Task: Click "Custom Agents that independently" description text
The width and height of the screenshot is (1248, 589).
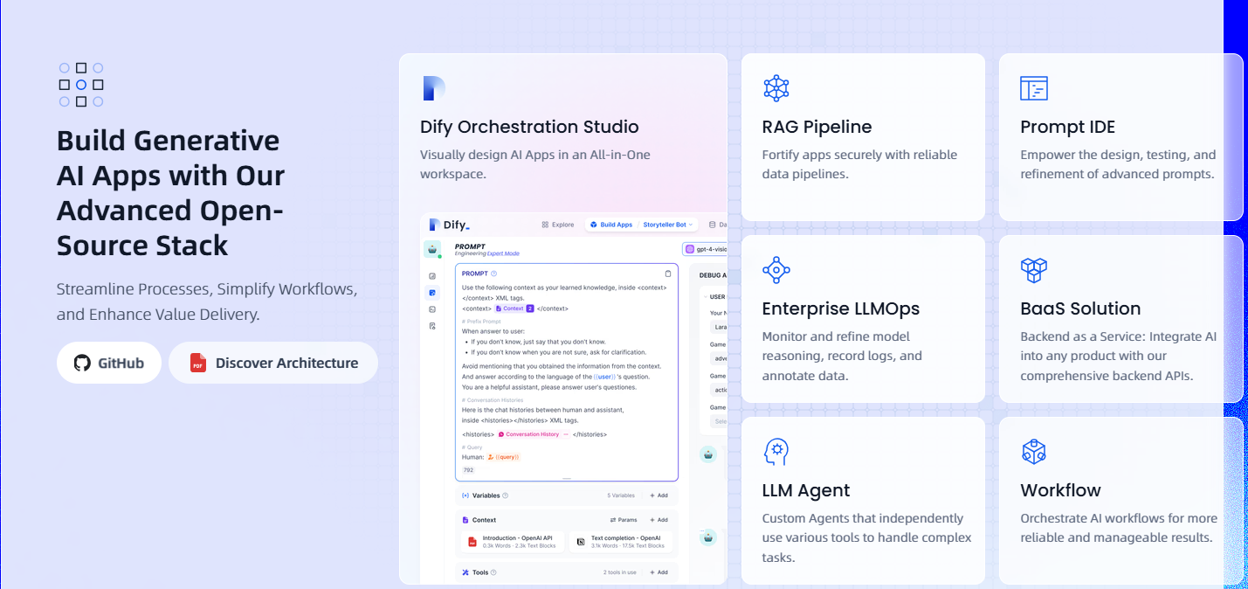Action: coord(867,537)
